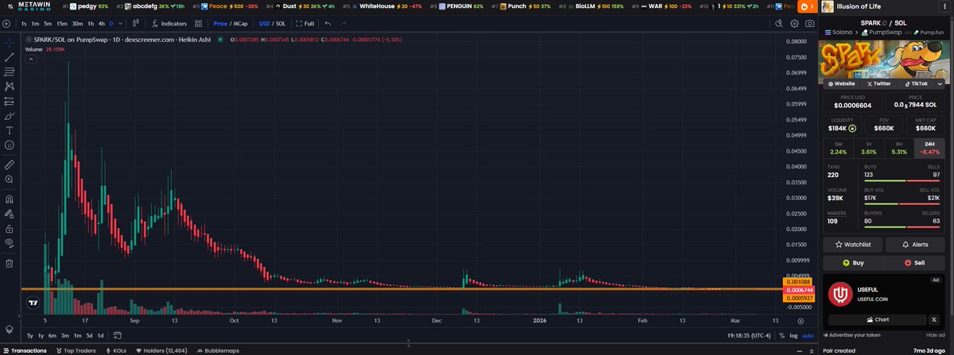Activate the zoom in tool
This screenshot has width=954, height=355.
coord(10,179)
